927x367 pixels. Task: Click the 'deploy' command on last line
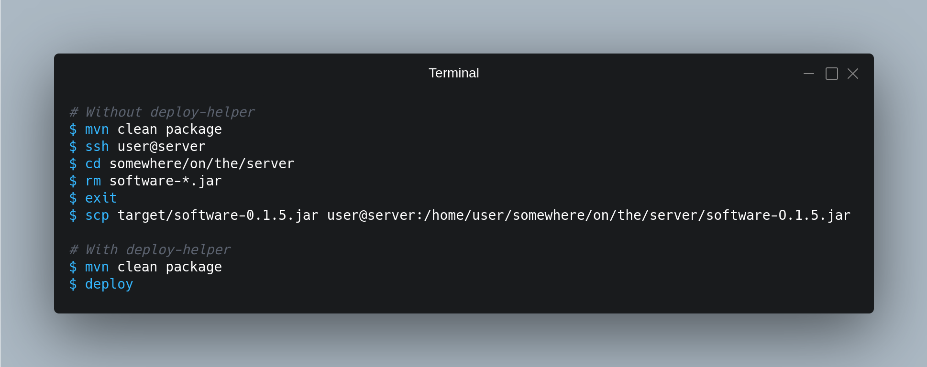pyautogui.click(x=109, y=284)
